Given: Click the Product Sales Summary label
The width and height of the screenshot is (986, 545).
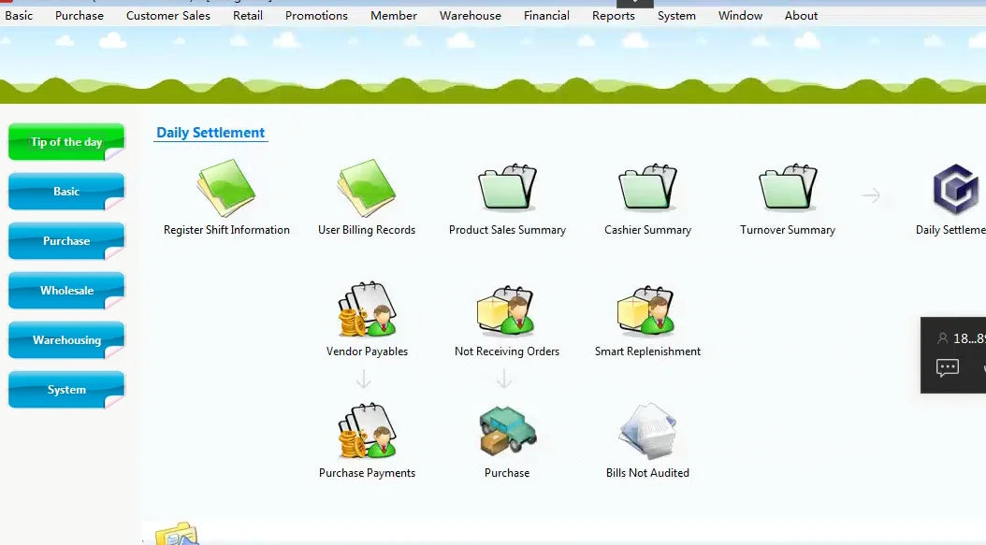Looking at the screenshot, I should pos(507,230).
